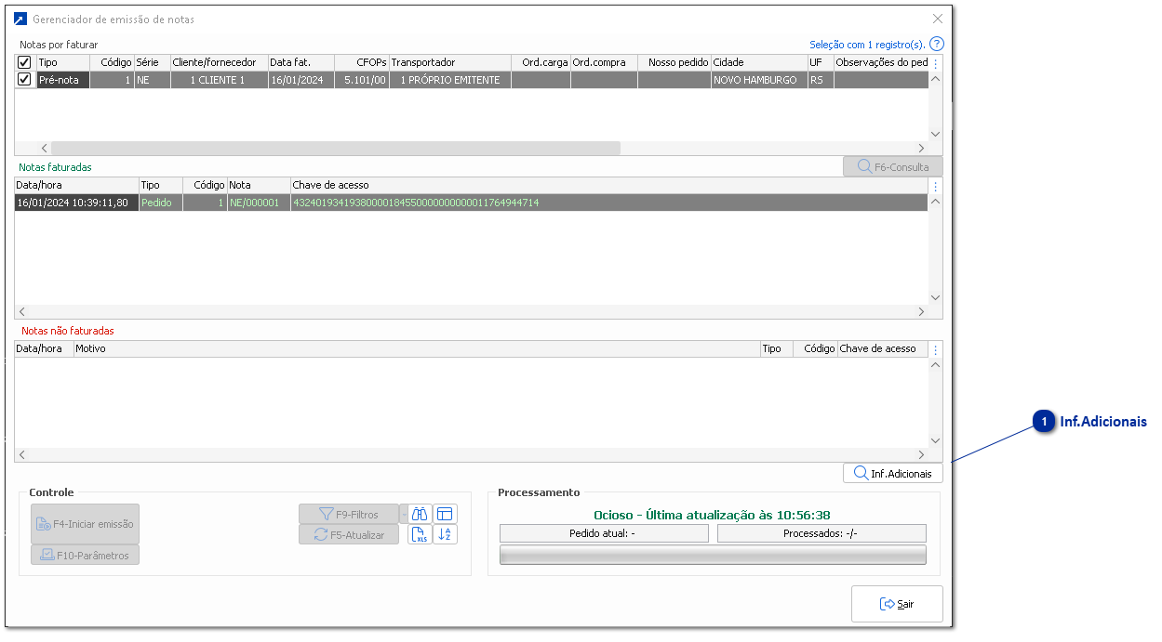Click down arrow of Notas por faturar vertical scrollbar
This screenshot has width=1162, height=642.
coord(936,134)
